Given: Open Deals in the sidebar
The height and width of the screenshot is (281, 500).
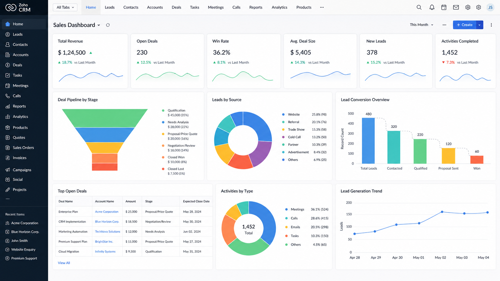Looking at the screenshot, I should pyautogui.click(x=24, y=65).
